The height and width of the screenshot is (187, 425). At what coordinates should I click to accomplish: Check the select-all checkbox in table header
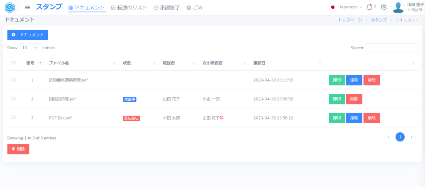pyautogui.click(x=13, y=63)
